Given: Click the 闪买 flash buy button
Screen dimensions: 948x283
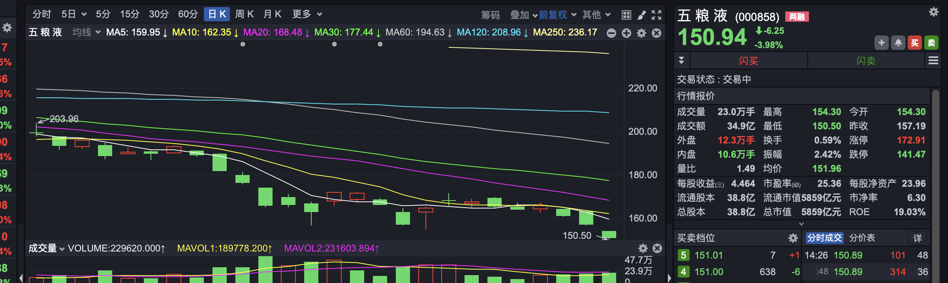Looking at the screenshot, I should pyautogui.click(x=749, y=61).
